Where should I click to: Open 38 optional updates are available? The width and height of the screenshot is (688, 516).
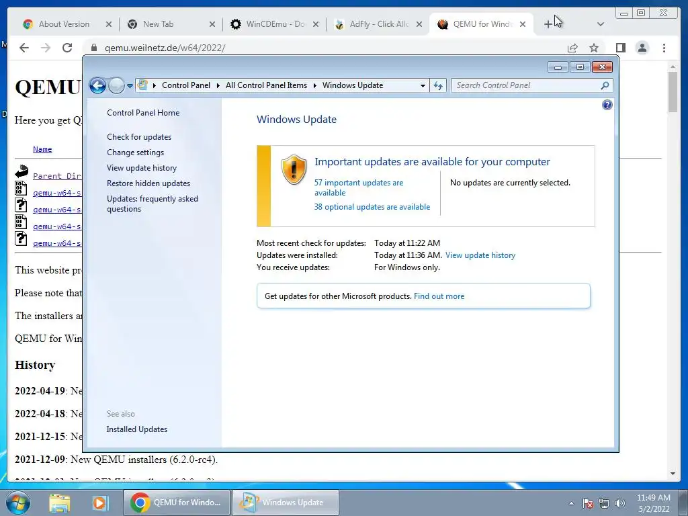click(x=372, y=207)
